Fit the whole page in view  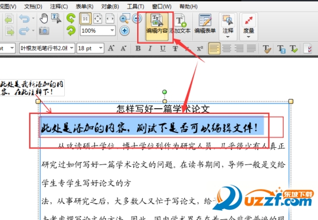point(98,19)
